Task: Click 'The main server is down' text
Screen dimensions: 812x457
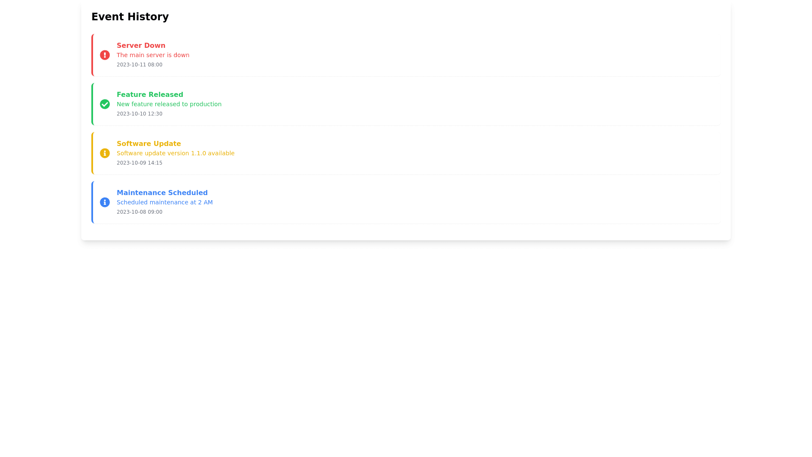Action: 153,55
